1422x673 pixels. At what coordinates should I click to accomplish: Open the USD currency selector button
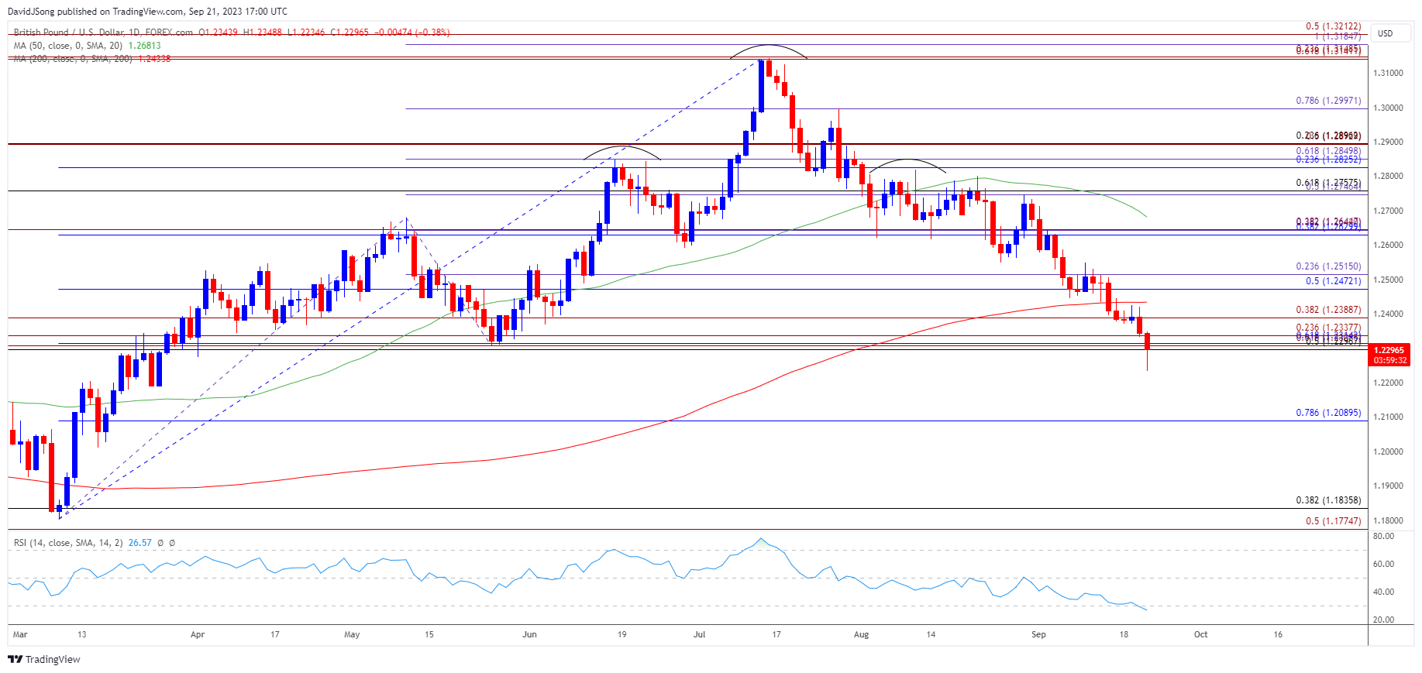1390,33
